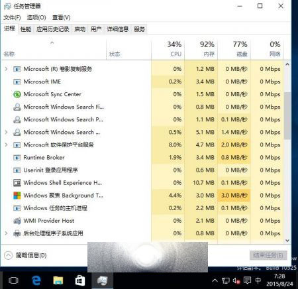
Task: Switch to the 服务 tab
Action: 139,29
